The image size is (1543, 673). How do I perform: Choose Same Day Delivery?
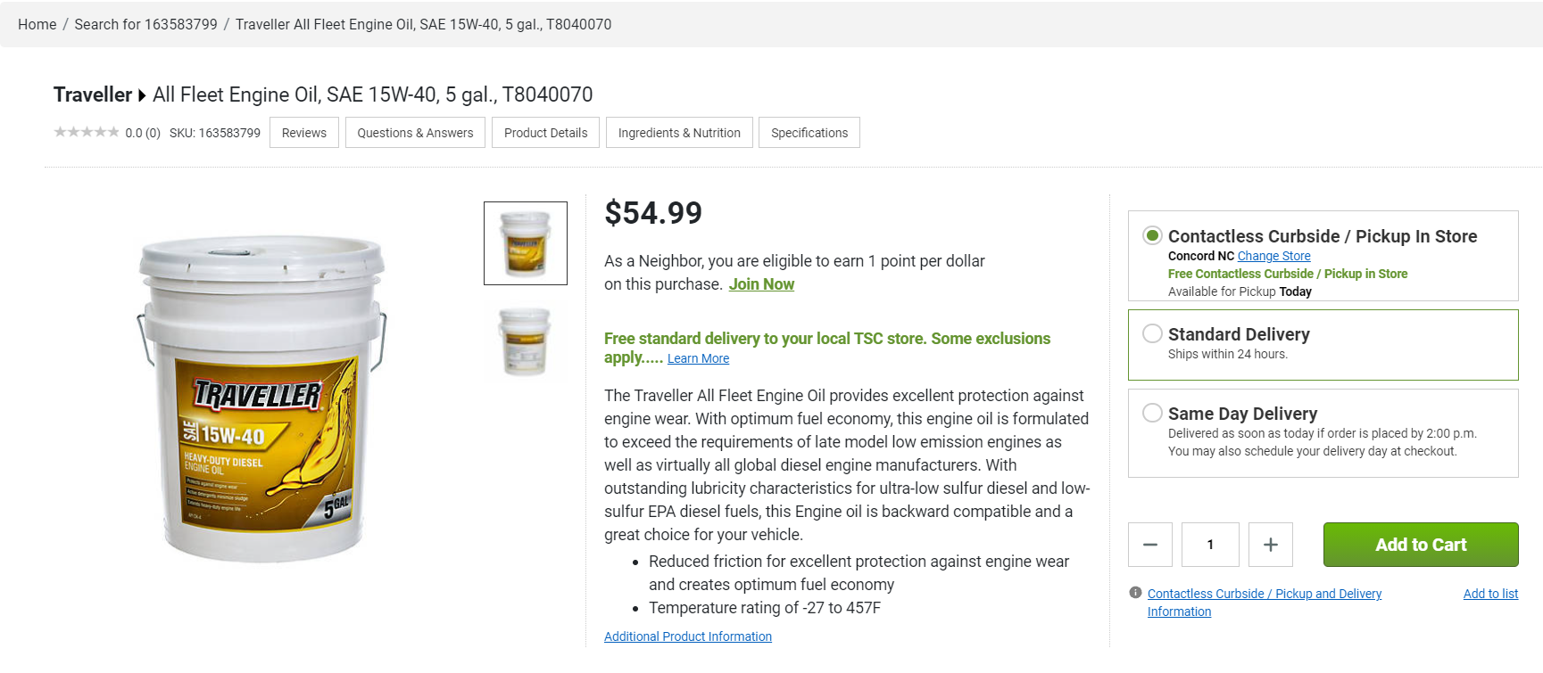(x=1152, y=412)
